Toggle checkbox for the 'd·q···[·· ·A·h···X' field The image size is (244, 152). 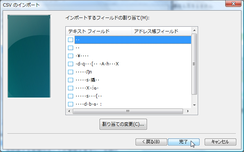(x=71, y=64)
